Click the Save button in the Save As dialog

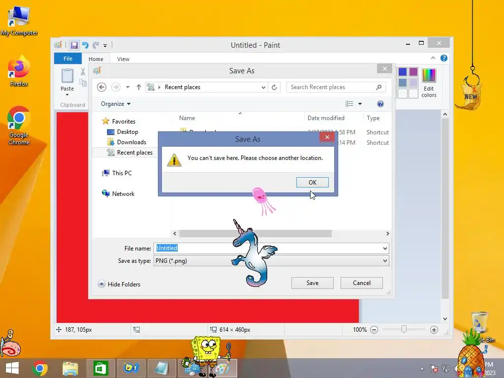(x=312, y=283)
